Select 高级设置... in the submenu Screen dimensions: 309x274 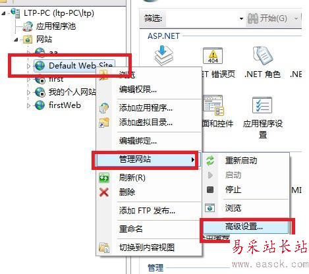pyautogui.click(x=244, y=227)
